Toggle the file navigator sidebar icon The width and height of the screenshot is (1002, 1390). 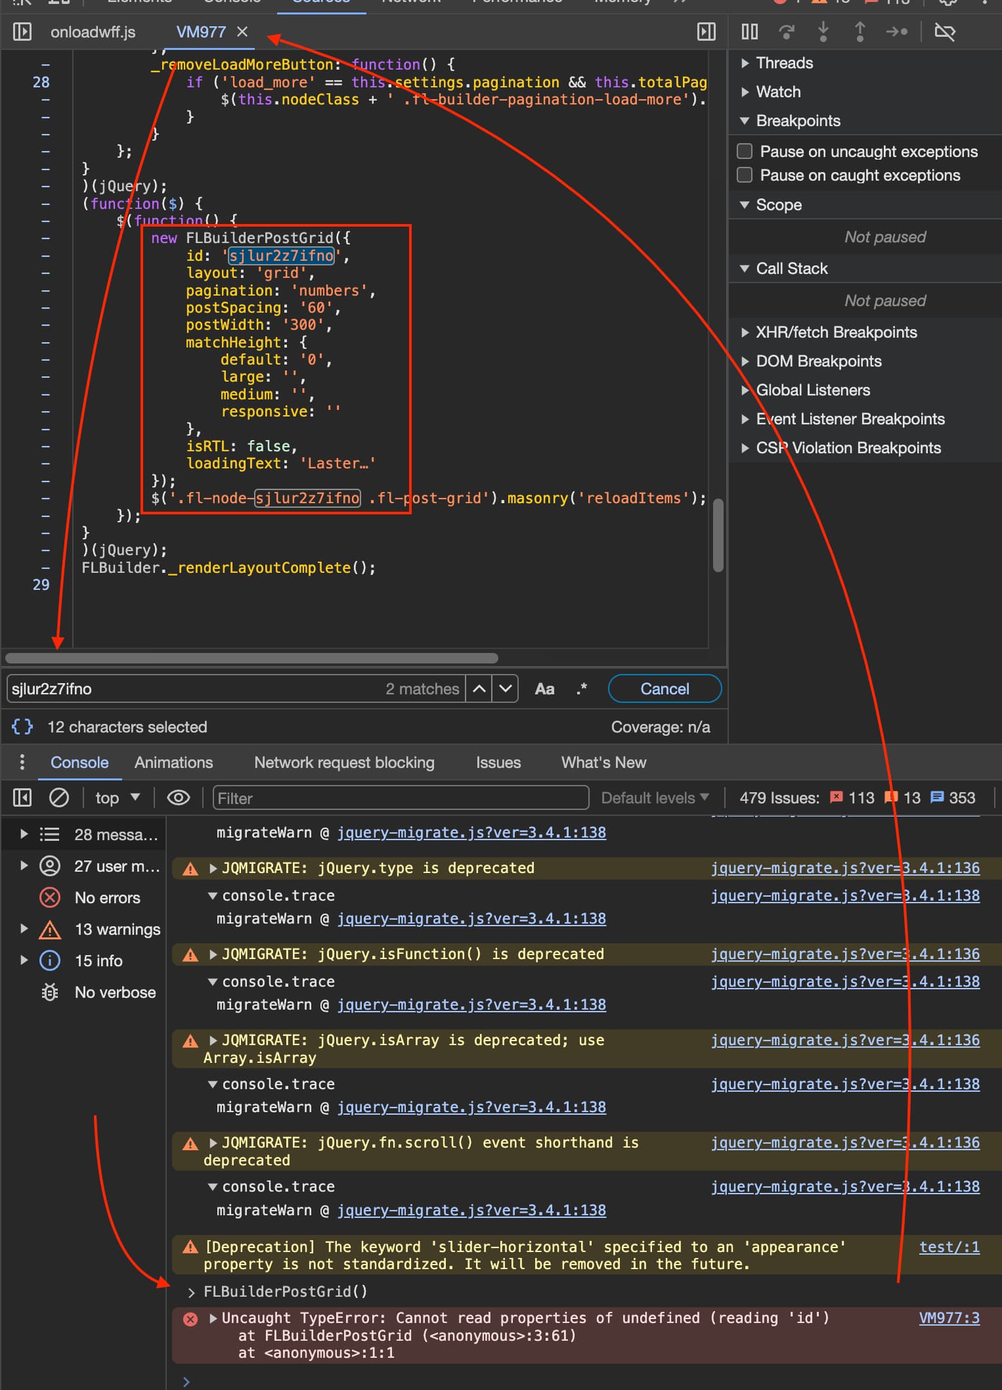point(22,32)
